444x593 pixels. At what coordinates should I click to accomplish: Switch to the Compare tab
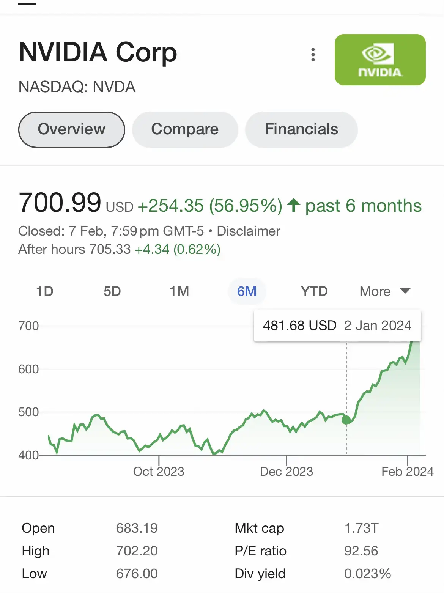point(185,129)
